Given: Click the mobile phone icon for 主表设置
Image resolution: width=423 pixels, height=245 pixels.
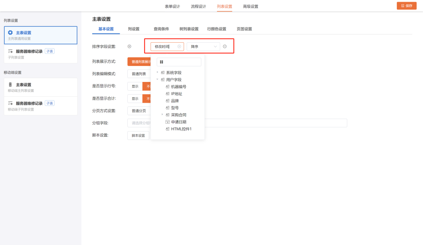Looking at the screenshot, I should [11, 84].
